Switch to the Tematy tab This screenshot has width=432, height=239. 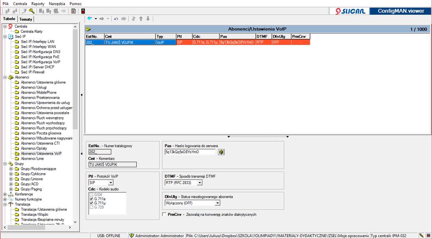pyautogui.click(x=26, y=19)
